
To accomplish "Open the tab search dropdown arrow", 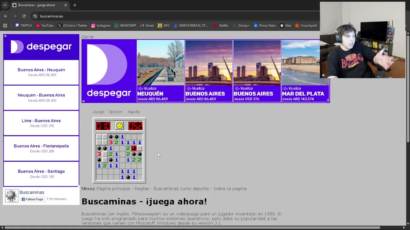I will (x=5, y=5).
